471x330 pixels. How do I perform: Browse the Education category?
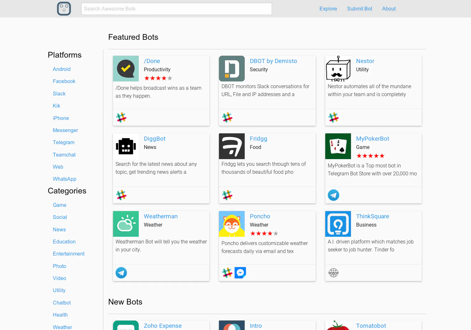pos(64,242)
